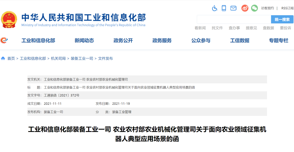This screenshot has width=294, height=152.
Task: Open 装备工业一司 breadcrumb link
Action: [x=82, y=59]
